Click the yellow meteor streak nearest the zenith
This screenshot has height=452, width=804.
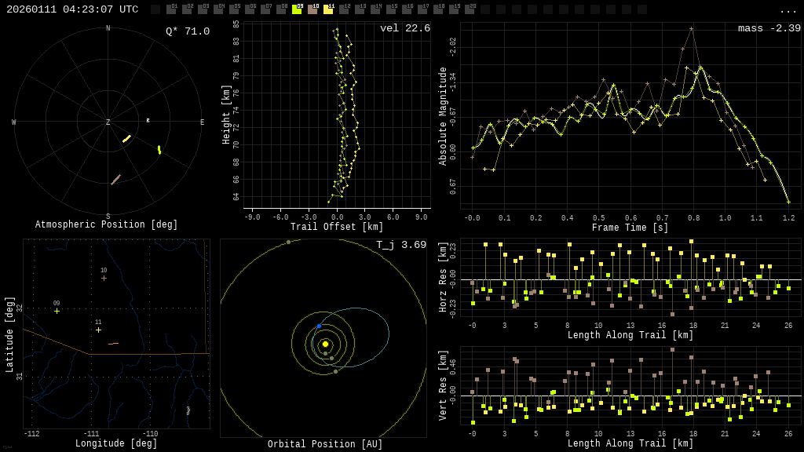click(x=126, y=139)
